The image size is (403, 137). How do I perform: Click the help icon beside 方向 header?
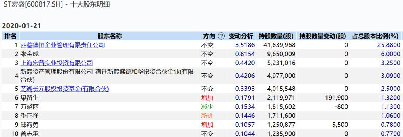tap(221, 36)
